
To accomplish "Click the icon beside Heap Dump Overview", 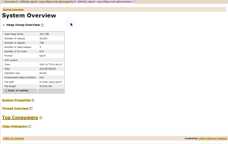I will click(x=42, y=25).
